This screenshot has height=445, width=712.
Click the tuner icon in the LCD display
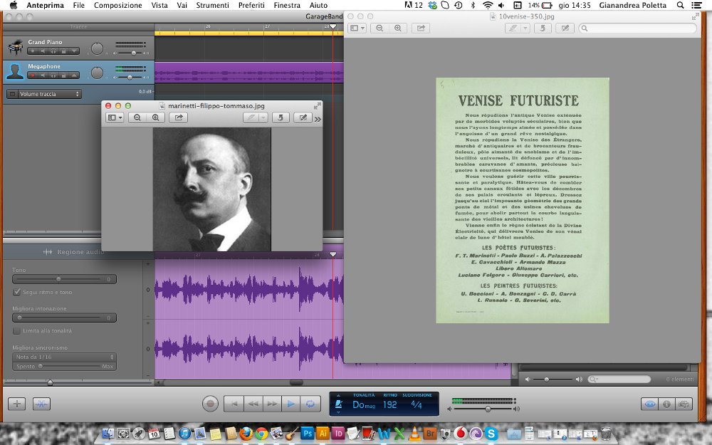tap(338, 404)
